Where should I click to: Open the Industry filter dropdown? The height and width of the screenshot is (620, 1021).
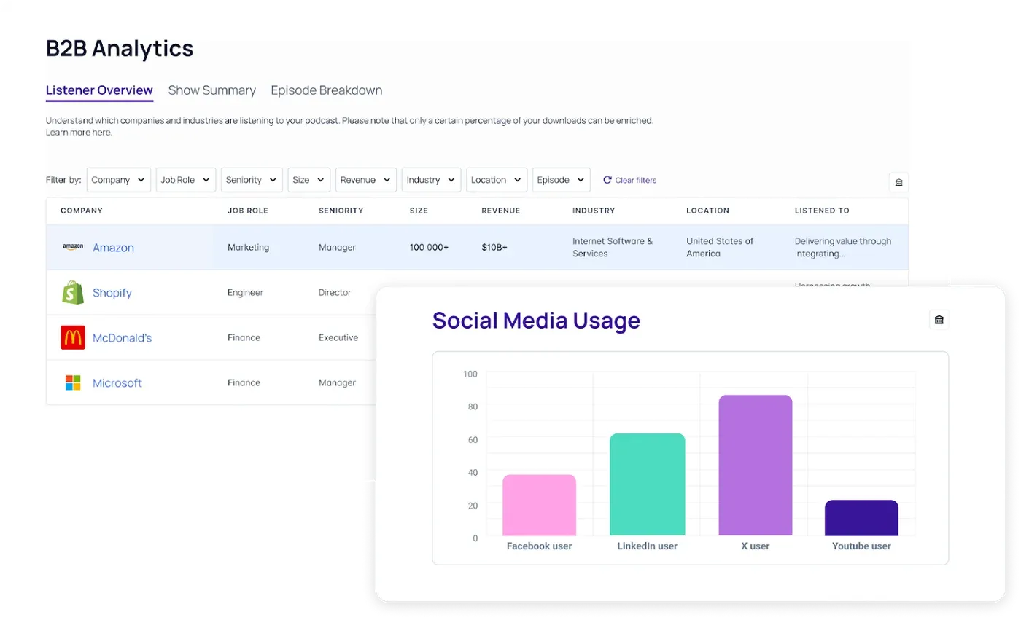(x=431, y=180)
